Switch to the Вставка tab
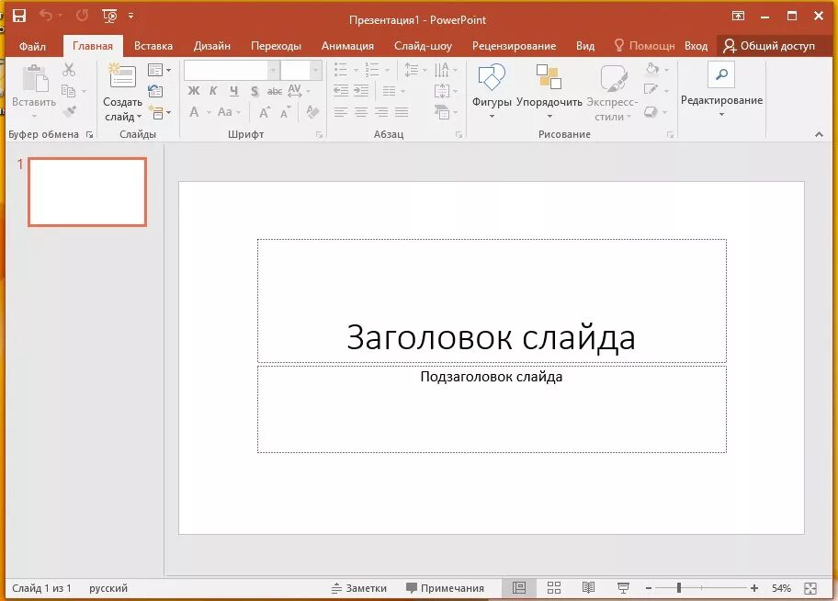The image size is (838, 601). (x=153, y=46)
